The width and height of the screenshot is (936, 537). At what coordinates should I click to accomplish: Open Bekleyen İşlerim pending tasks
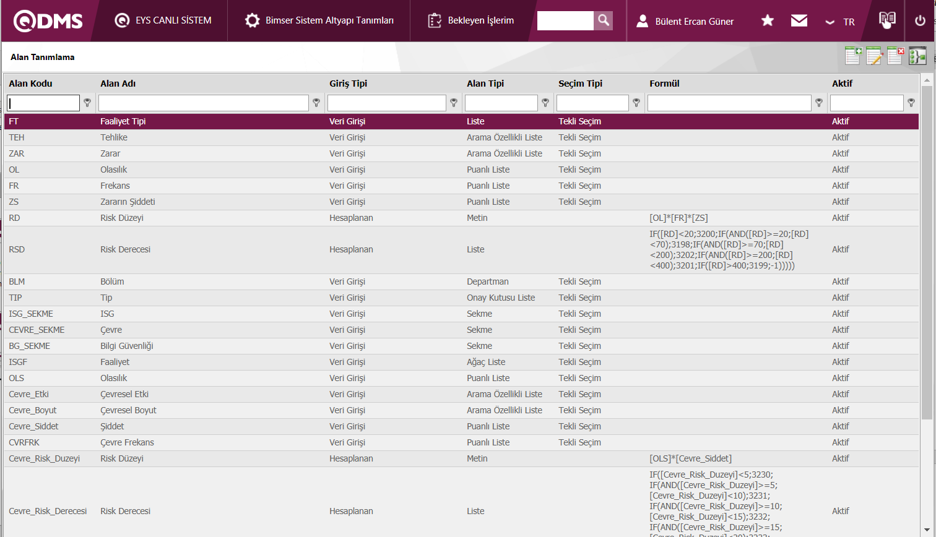(x=471, y=20)
